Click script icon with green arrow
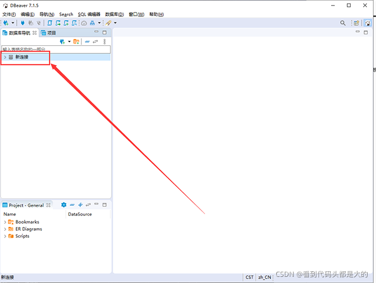The width and height of the screenshot is (376, 283). [58, 23]
